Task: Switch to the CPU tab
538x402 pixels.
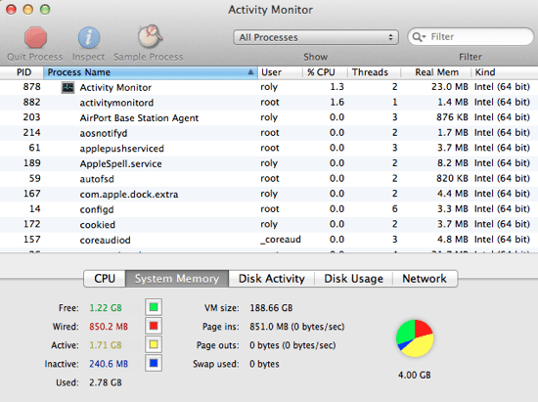Action: 105,279
